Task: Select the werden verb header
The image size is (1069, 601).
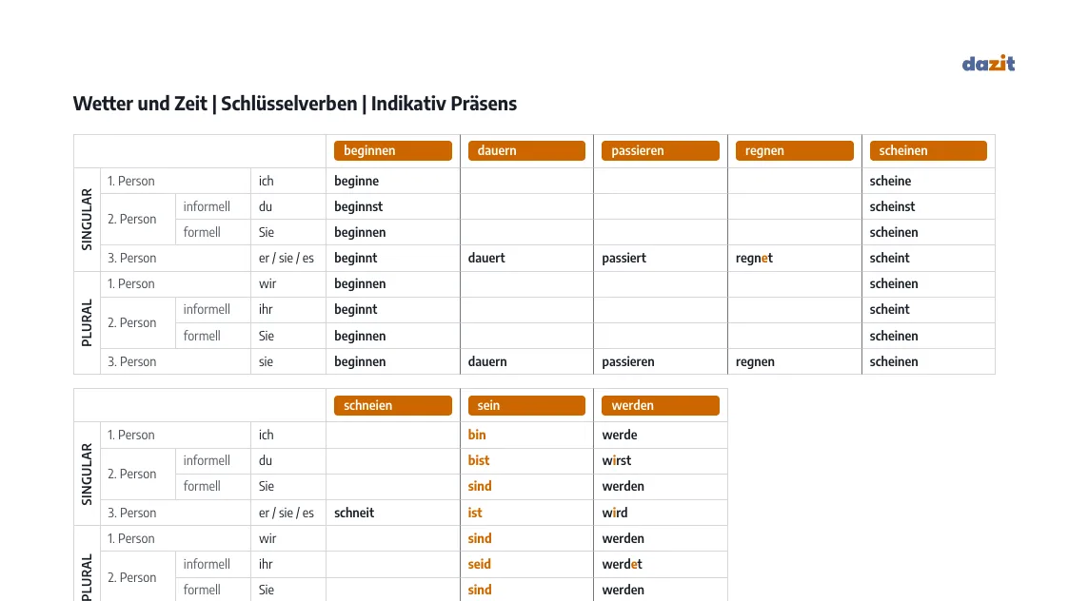Action: pyautogui.click(x=660, y=405)
